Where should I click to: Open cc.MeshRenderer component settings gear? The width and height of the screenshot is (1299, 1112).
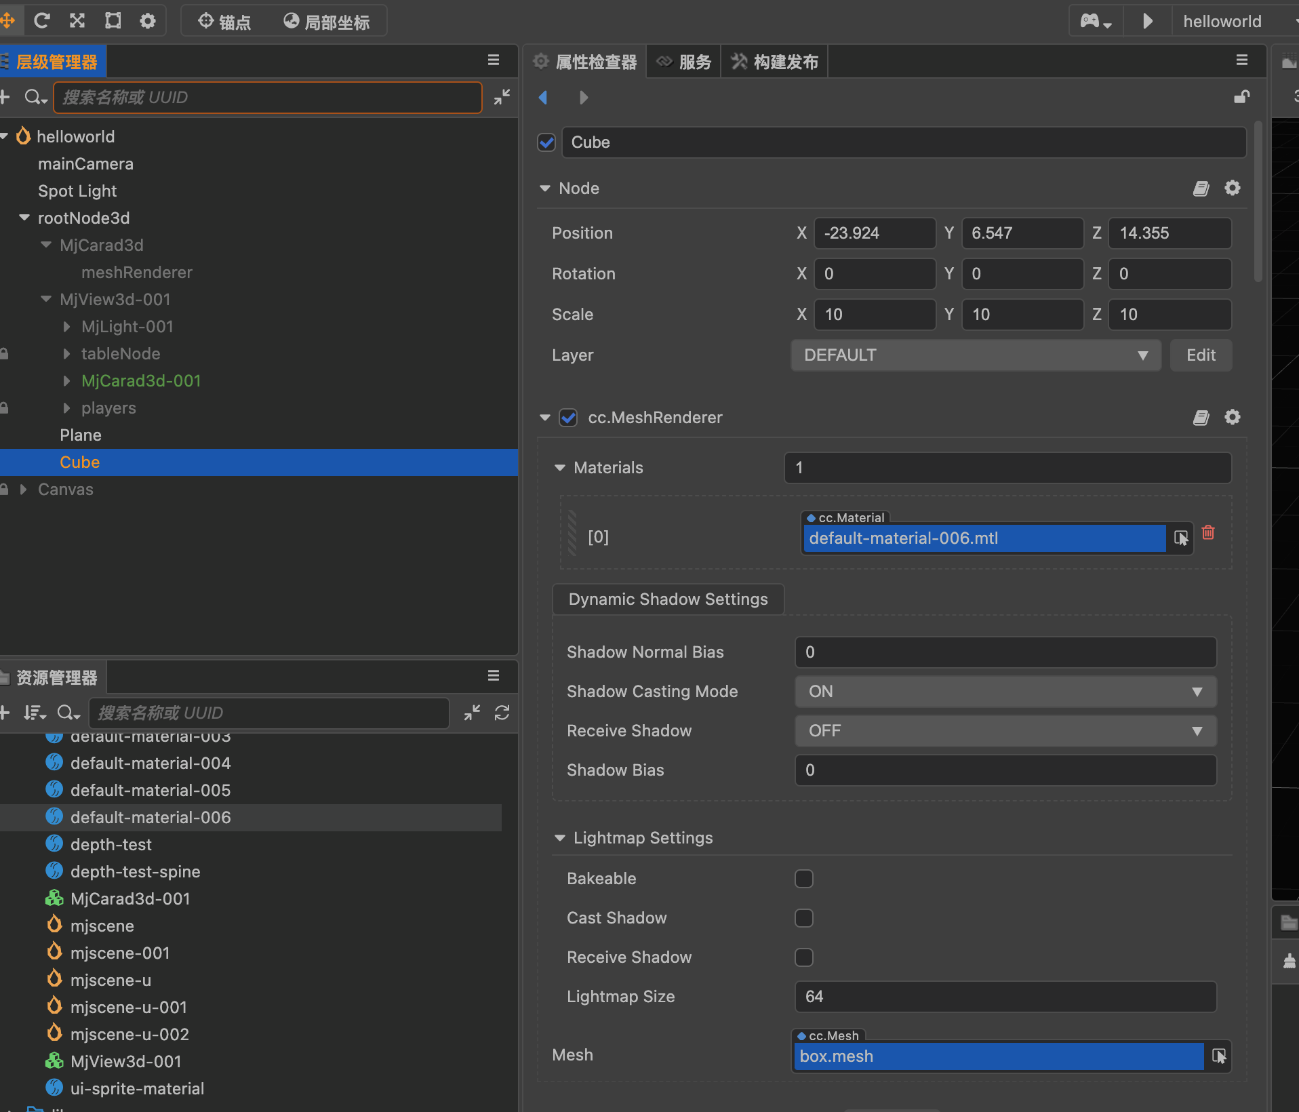(x=1232, y=418)
